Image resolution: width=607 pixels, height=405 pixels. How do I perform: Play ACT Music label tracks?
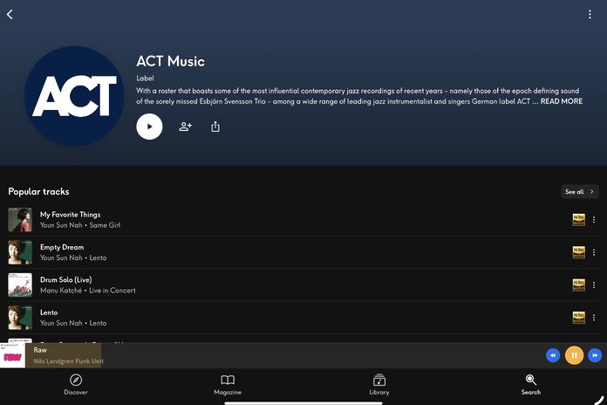149,127
